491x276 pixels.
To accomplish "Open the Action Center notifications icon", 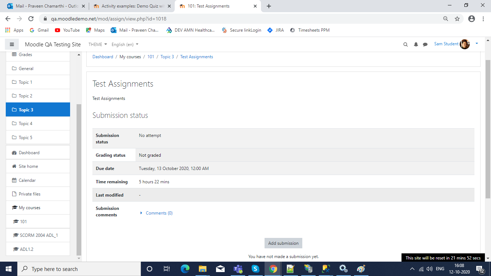I will (x=480, y=269).
